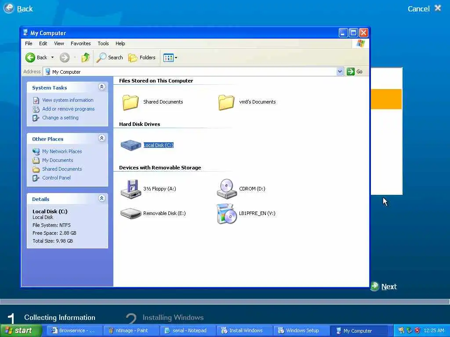Open My Network Places link
This screenshot has width=450, height=337.
pyautogui.click(x=62, y=151)
